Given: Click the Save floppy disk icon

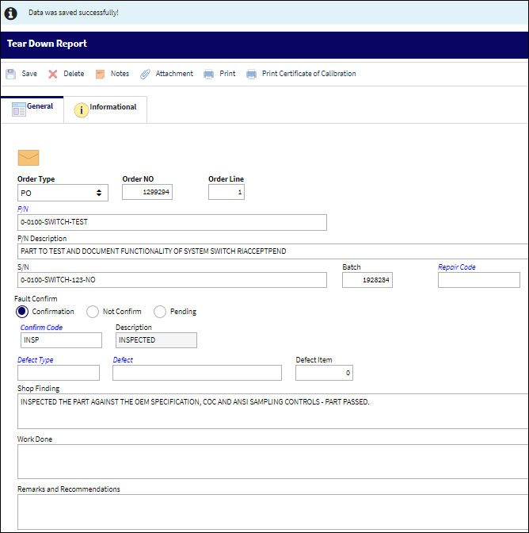Looking at the screenshot, I should click(x=11, y=74).
